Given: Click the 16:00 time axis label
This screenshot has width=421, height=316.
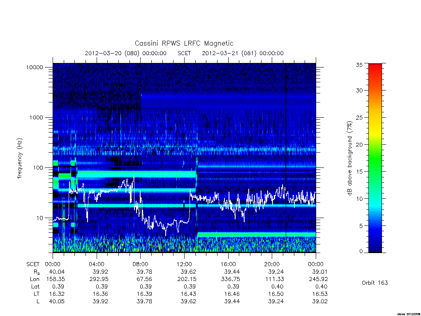Looking at the screenshot, I should click(228, 264).
